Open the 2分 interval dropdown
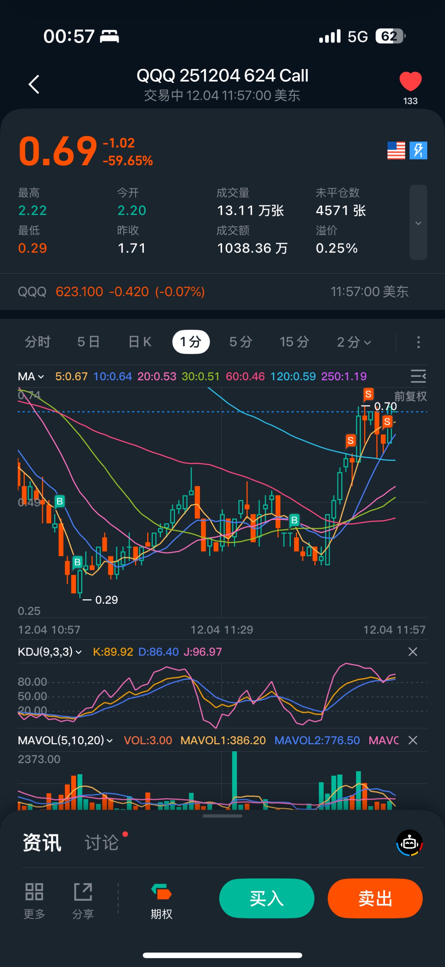 [x=354, y=342]
